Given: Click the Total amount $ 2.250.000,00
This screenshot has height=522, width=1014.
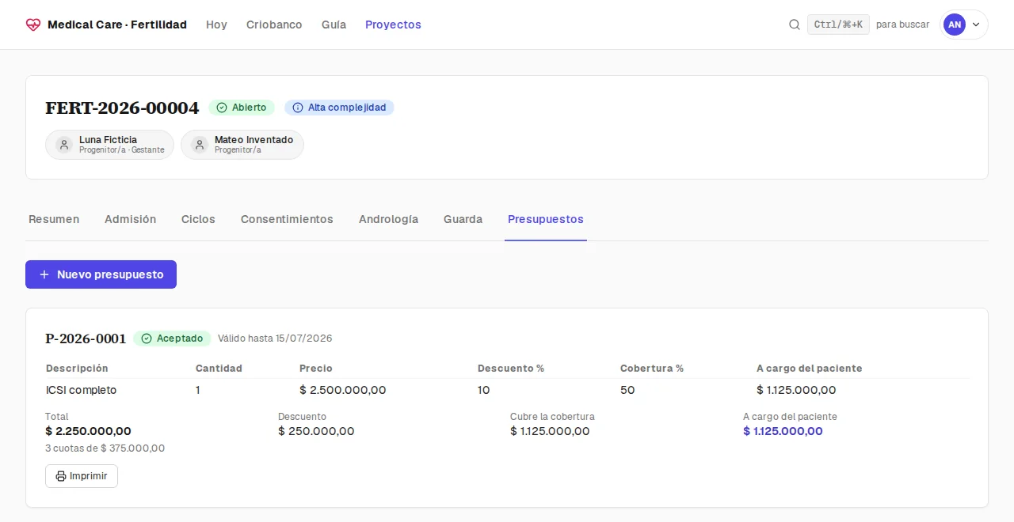Looking at the screenshot, I should pos(89,431).
